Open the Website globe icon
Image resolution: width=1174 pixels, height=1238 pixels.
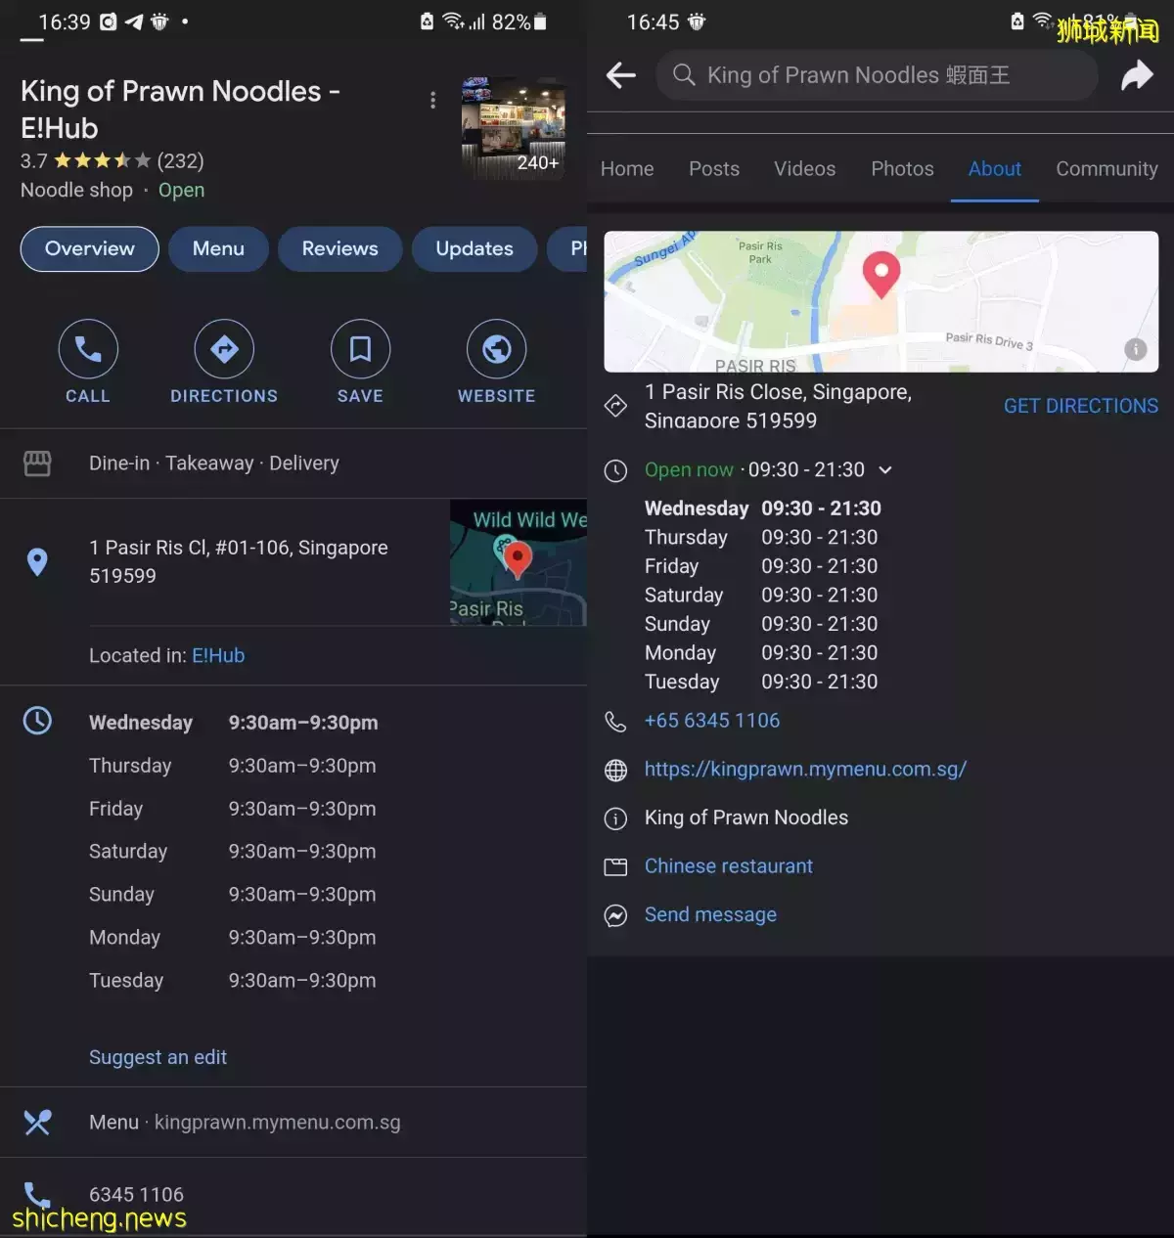[496, 349]
